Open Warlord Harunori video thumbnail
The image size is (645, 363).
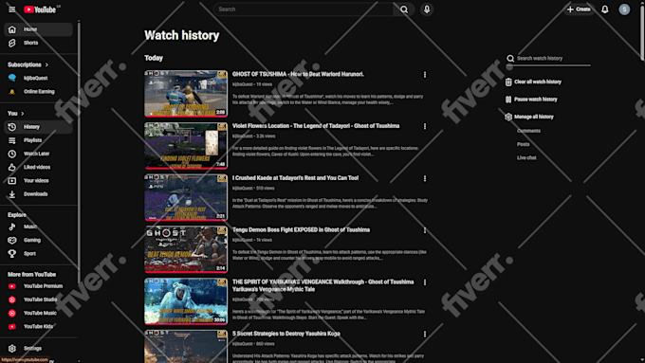(x=186, y=94)
